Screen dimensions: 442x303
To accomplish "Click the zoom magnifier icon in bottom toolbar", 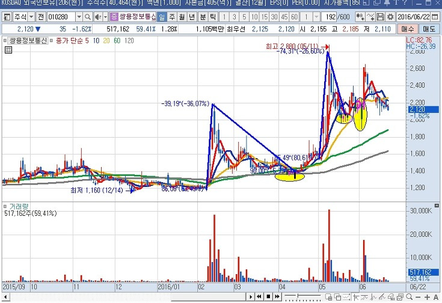I will pyautogui.click(x=409, y=297).
